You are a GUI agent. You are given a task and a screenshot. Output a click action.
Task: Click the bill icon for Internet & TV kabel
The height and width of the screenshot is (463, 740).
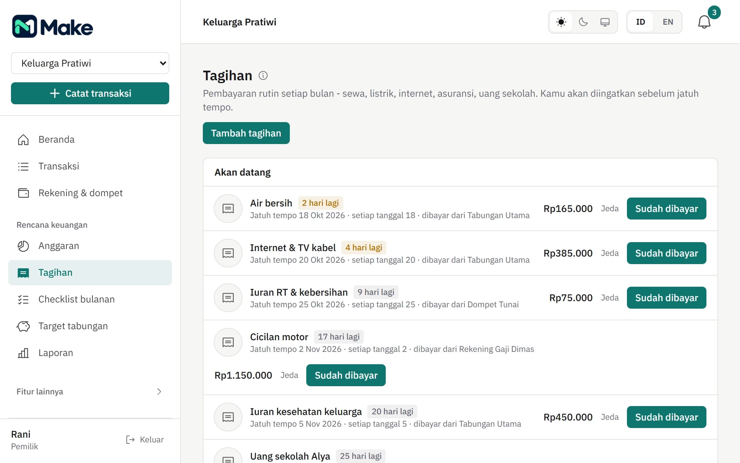228,253
